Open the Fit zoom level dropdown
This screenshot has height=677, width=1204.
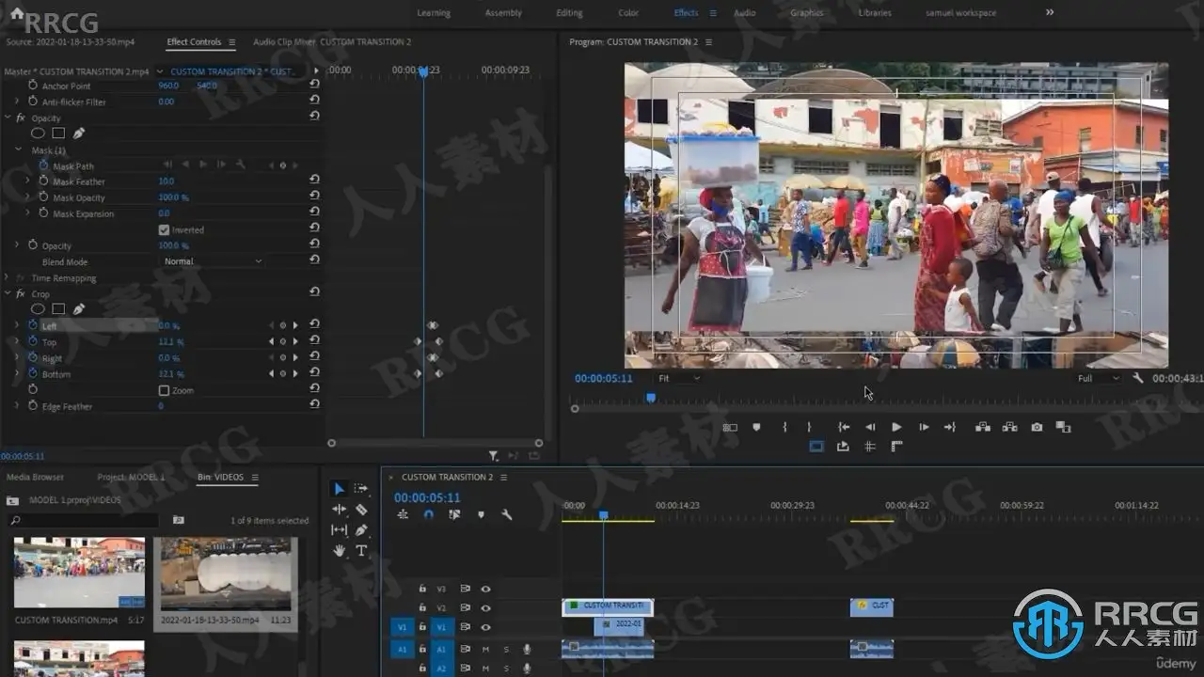coord(678,378)
